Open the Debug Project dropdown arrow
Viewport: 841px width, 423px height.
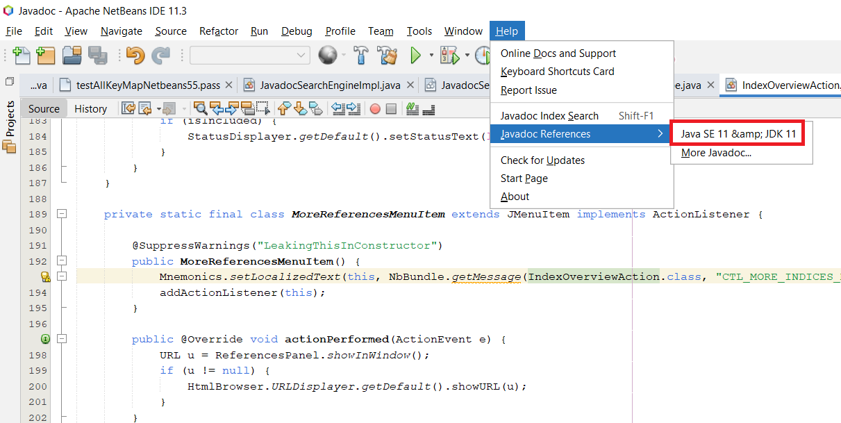467,55
